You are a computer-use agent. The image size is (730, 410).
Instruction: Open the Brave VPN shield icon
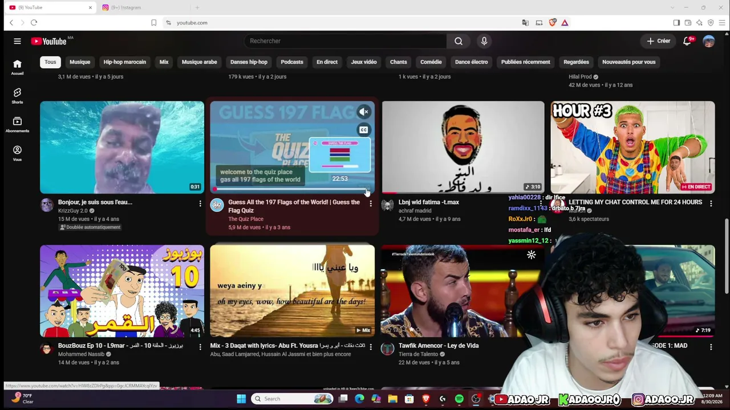coord(711,23)
